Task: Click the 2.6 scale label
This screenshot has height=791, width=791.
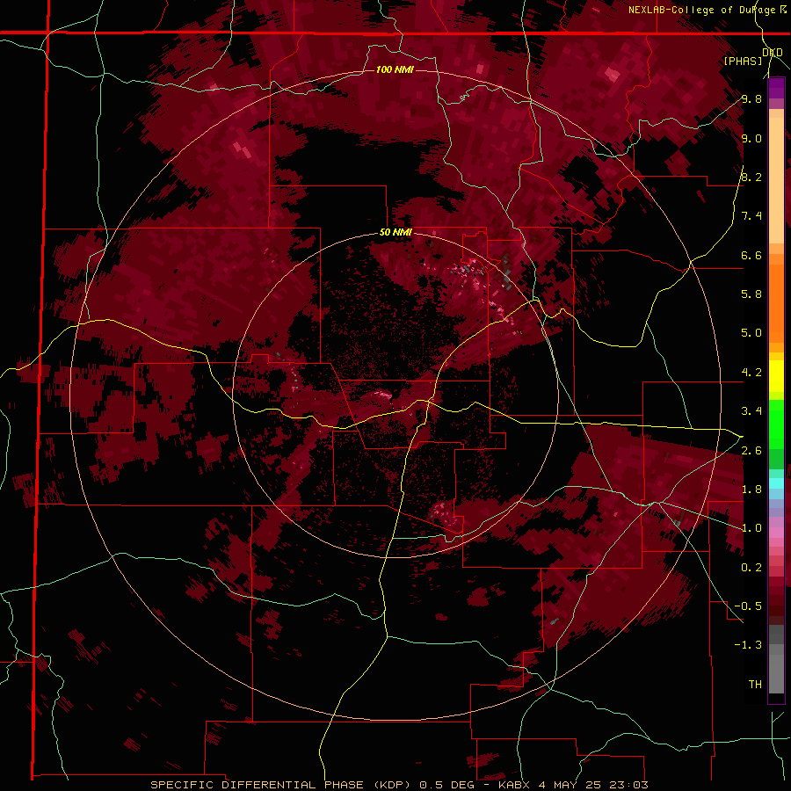Action: point(751,451)
